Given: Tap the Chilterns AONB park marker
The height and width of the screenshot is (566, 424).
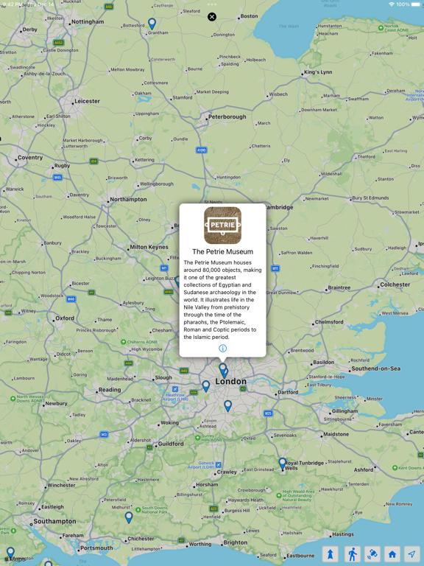Looking at the screenshot, I should click(x=124, y=341).
